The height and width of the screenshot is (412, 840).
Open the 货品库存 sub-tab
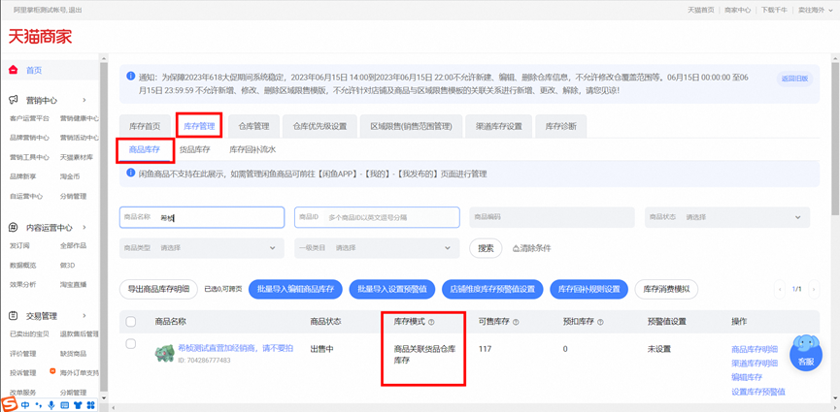pos(194,150)
